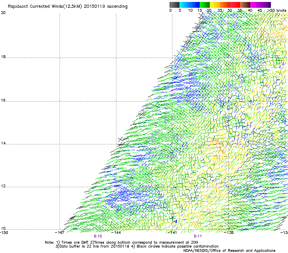Click the red 30-35 knots color band

pos(235,5)
